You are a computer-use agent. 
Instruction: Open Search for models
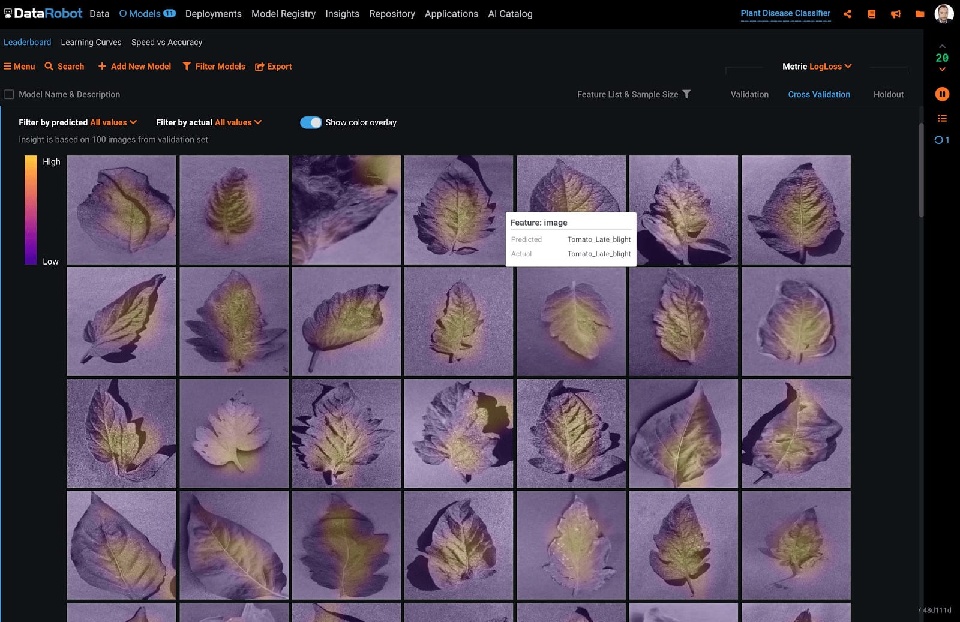64,67
